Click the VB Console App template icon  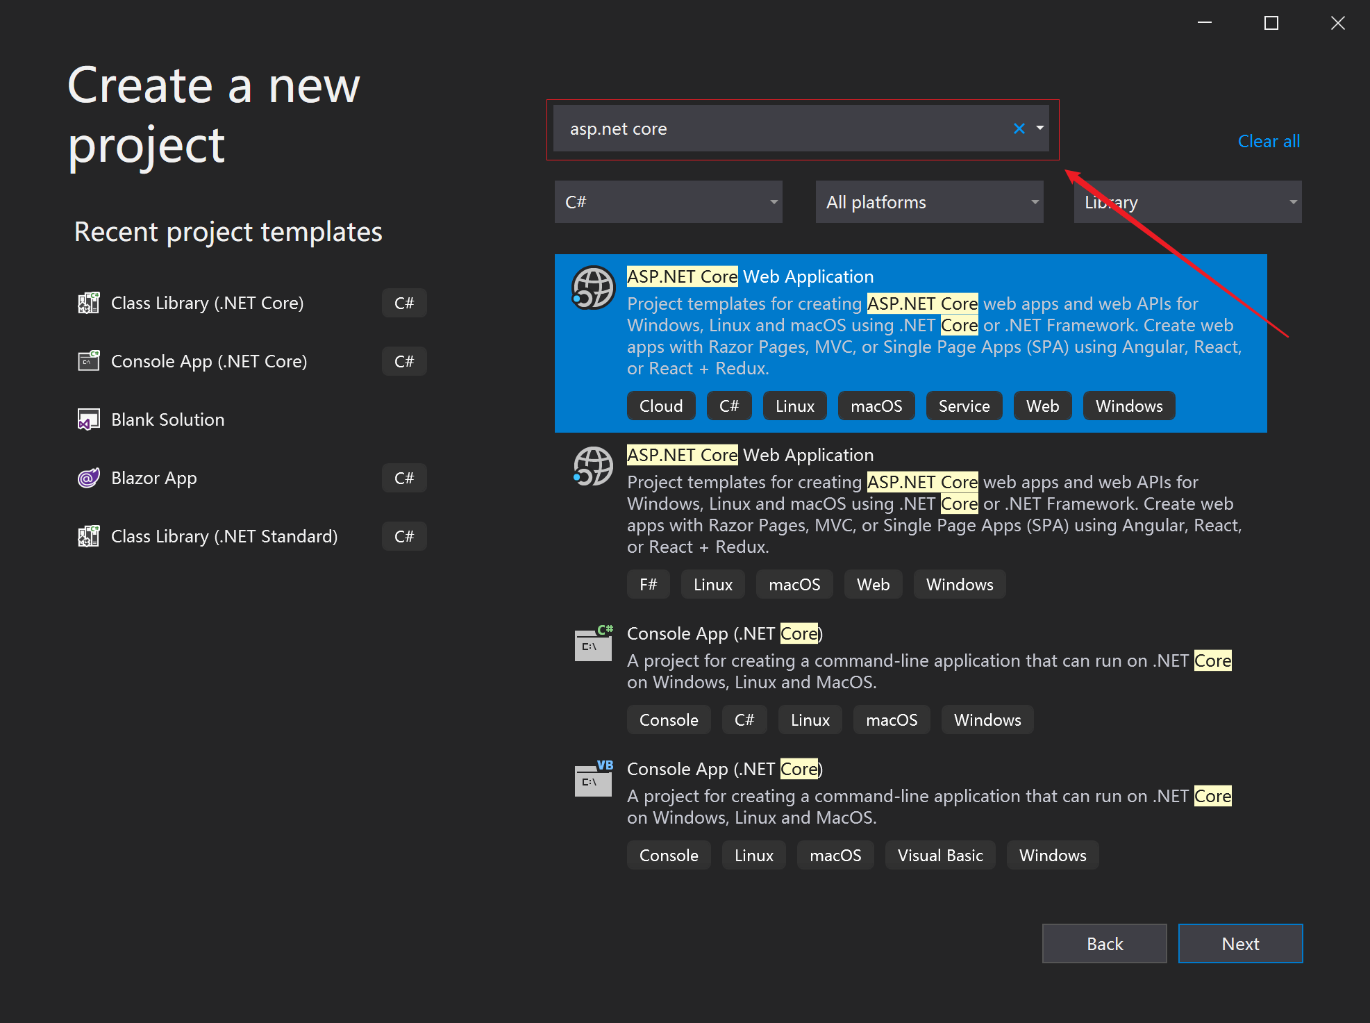[x=593, y=779]
